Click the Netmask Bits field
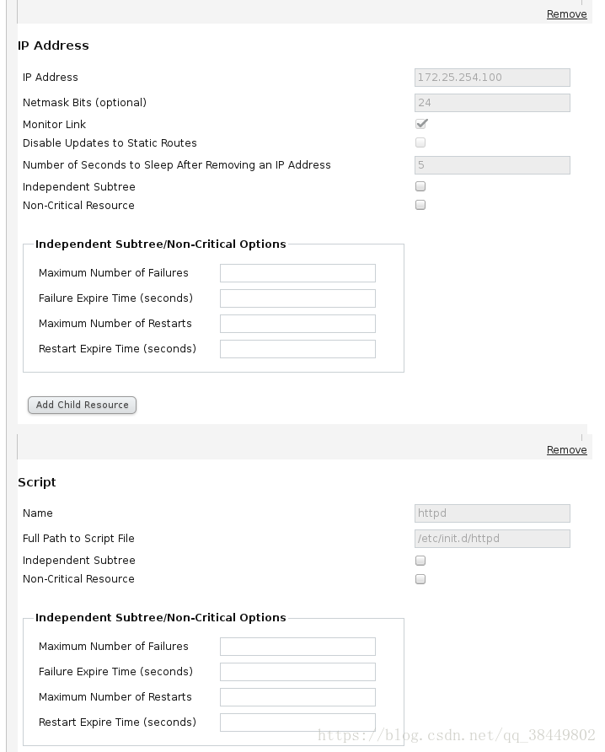The height and width of the screenshot is (752, 605). 492,103
